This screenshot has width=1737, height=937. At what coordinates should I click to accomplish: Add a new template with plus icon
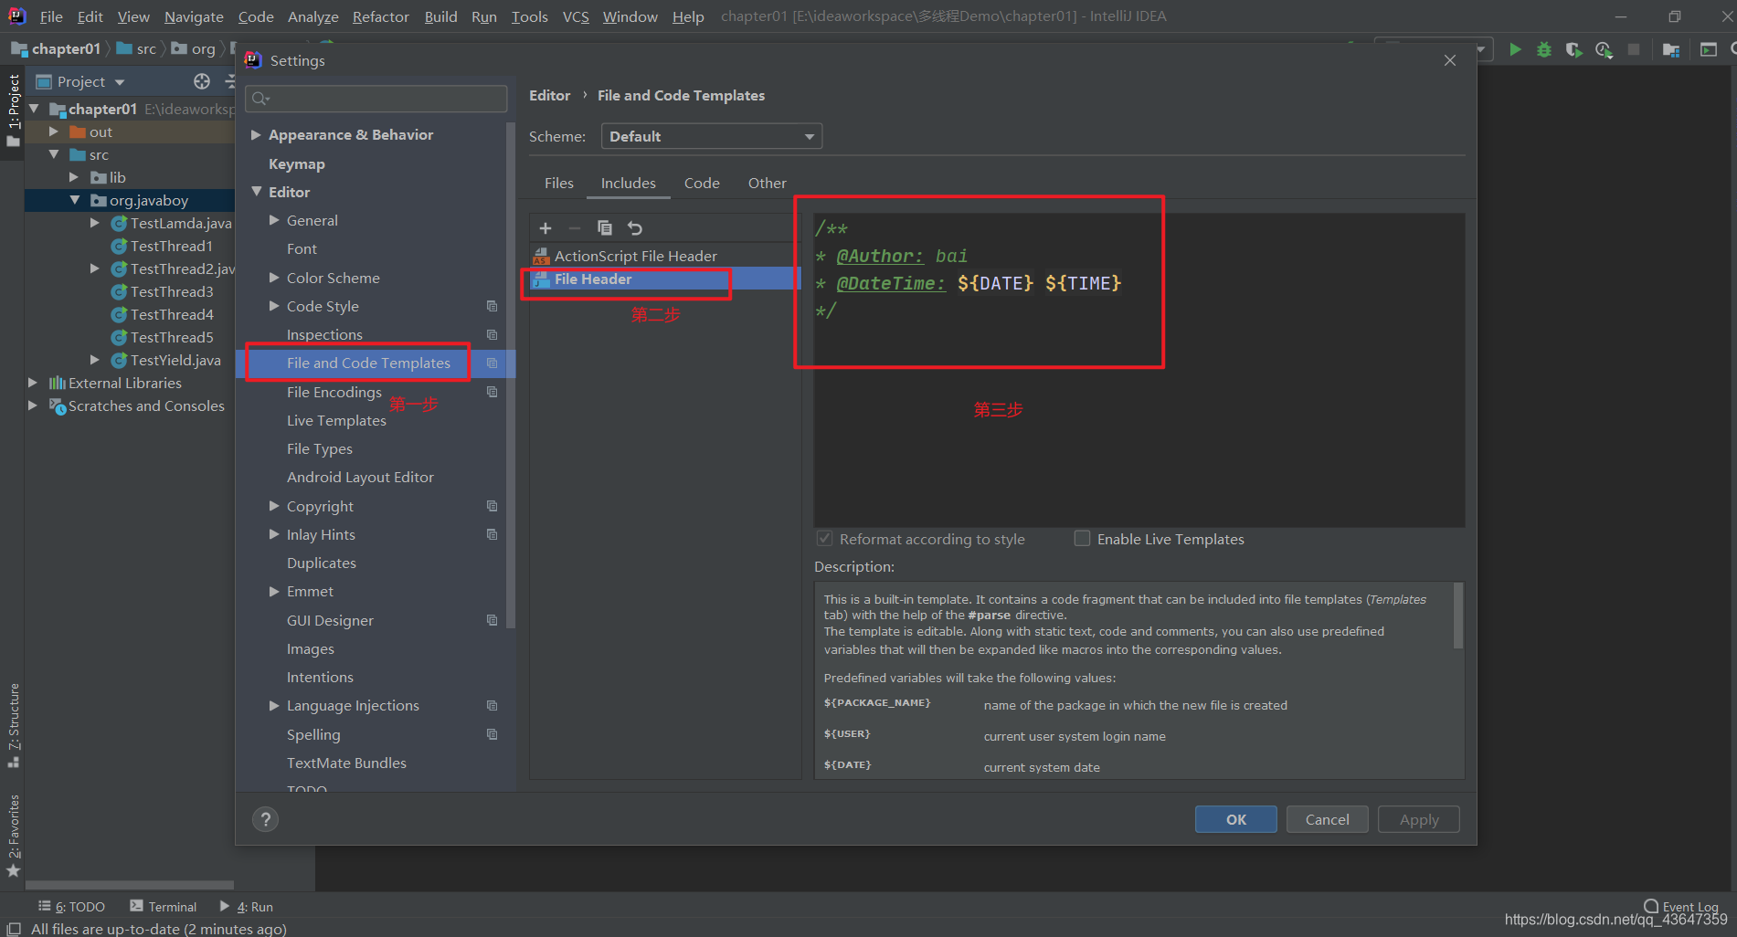tap(545, 228)
